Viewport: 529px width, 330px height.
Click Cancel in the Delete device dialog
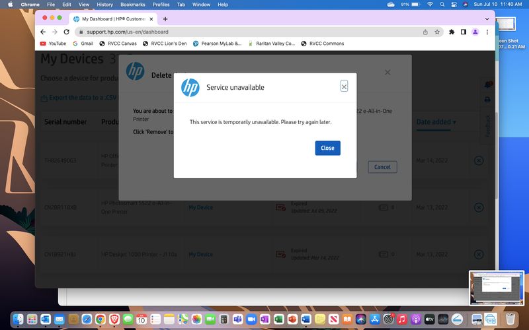pyautogui.click(x=382, y=167)
